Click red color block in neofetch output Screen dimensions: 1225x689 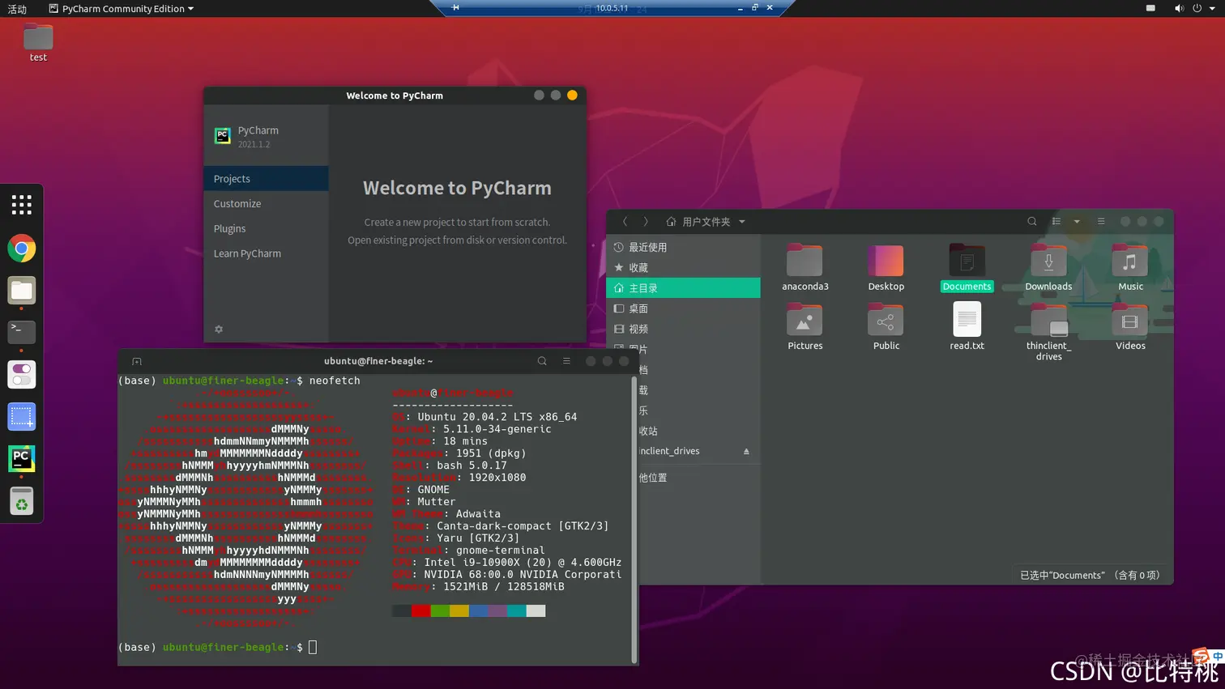[420, 610]
